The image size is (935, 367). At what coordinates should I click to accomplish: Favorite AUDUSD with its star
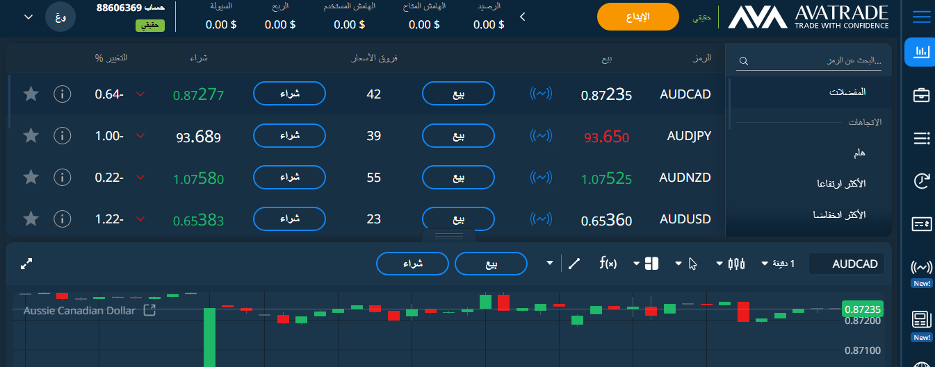pyautogui.click(x=31, y=219)
